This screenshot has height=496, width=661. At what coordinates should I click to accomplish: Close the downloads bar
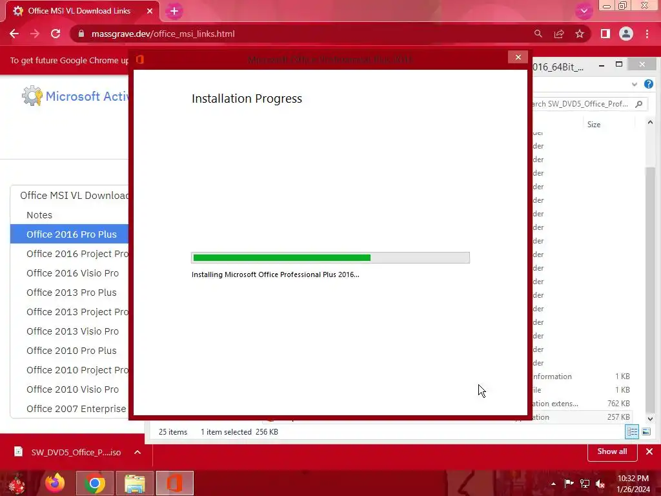click(649, 451)
